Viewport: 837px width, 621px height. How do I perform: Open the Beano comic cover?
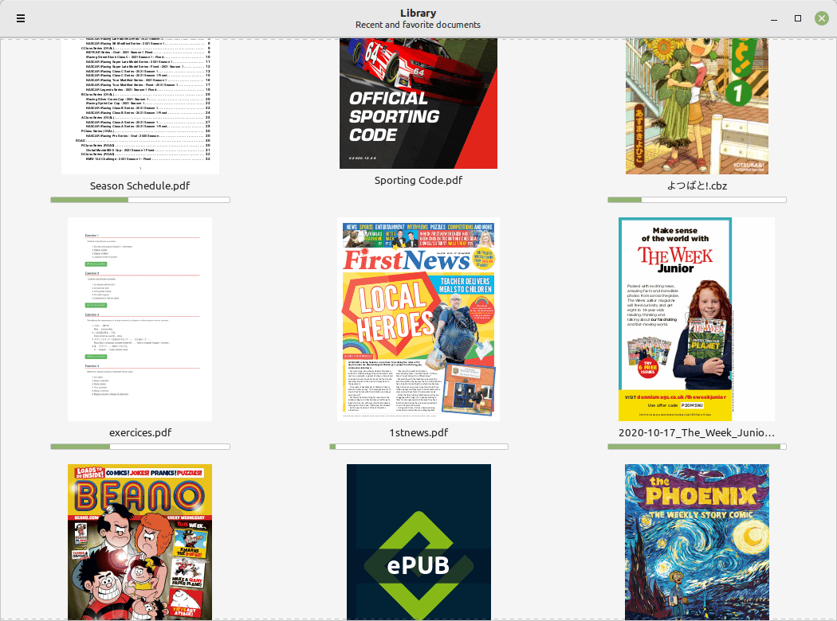[x=140, y=541]
